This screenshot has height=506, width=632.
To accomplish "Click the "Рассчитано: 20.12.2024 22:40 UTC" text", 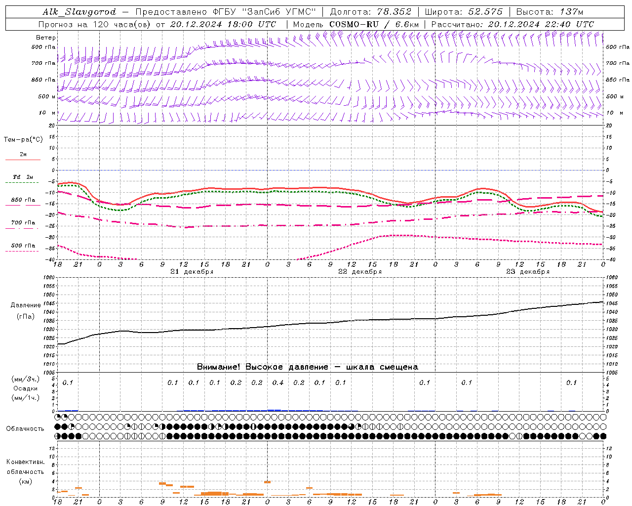I will [513, 24].
